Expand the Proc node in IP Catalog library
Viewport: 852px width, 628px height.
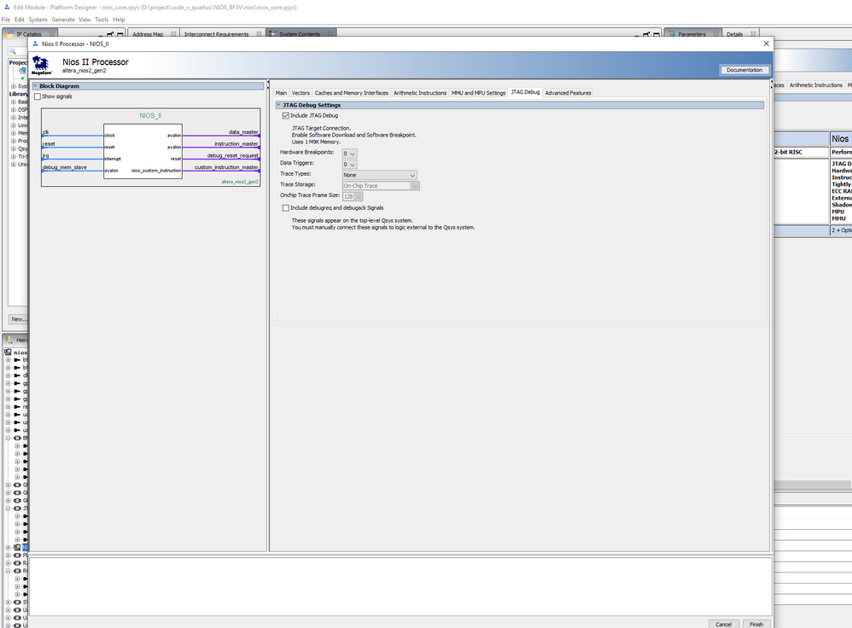pyautogui.click(x=13, y=141)
